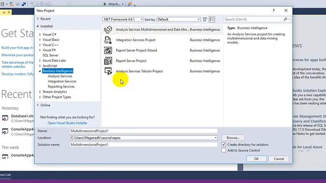Collapse the Business Intelligence node
Viewport: 326px width, 183px height.
coord(40,71)
